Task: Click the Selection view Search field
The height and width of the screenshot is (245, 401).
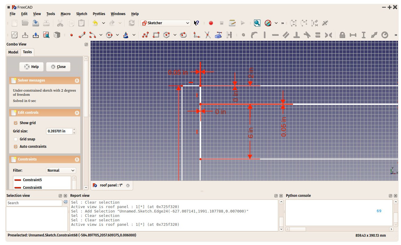Action: click(x=34, y=203)
